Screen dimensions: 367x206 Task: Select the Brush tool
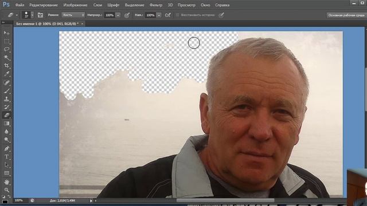[6, 91]
